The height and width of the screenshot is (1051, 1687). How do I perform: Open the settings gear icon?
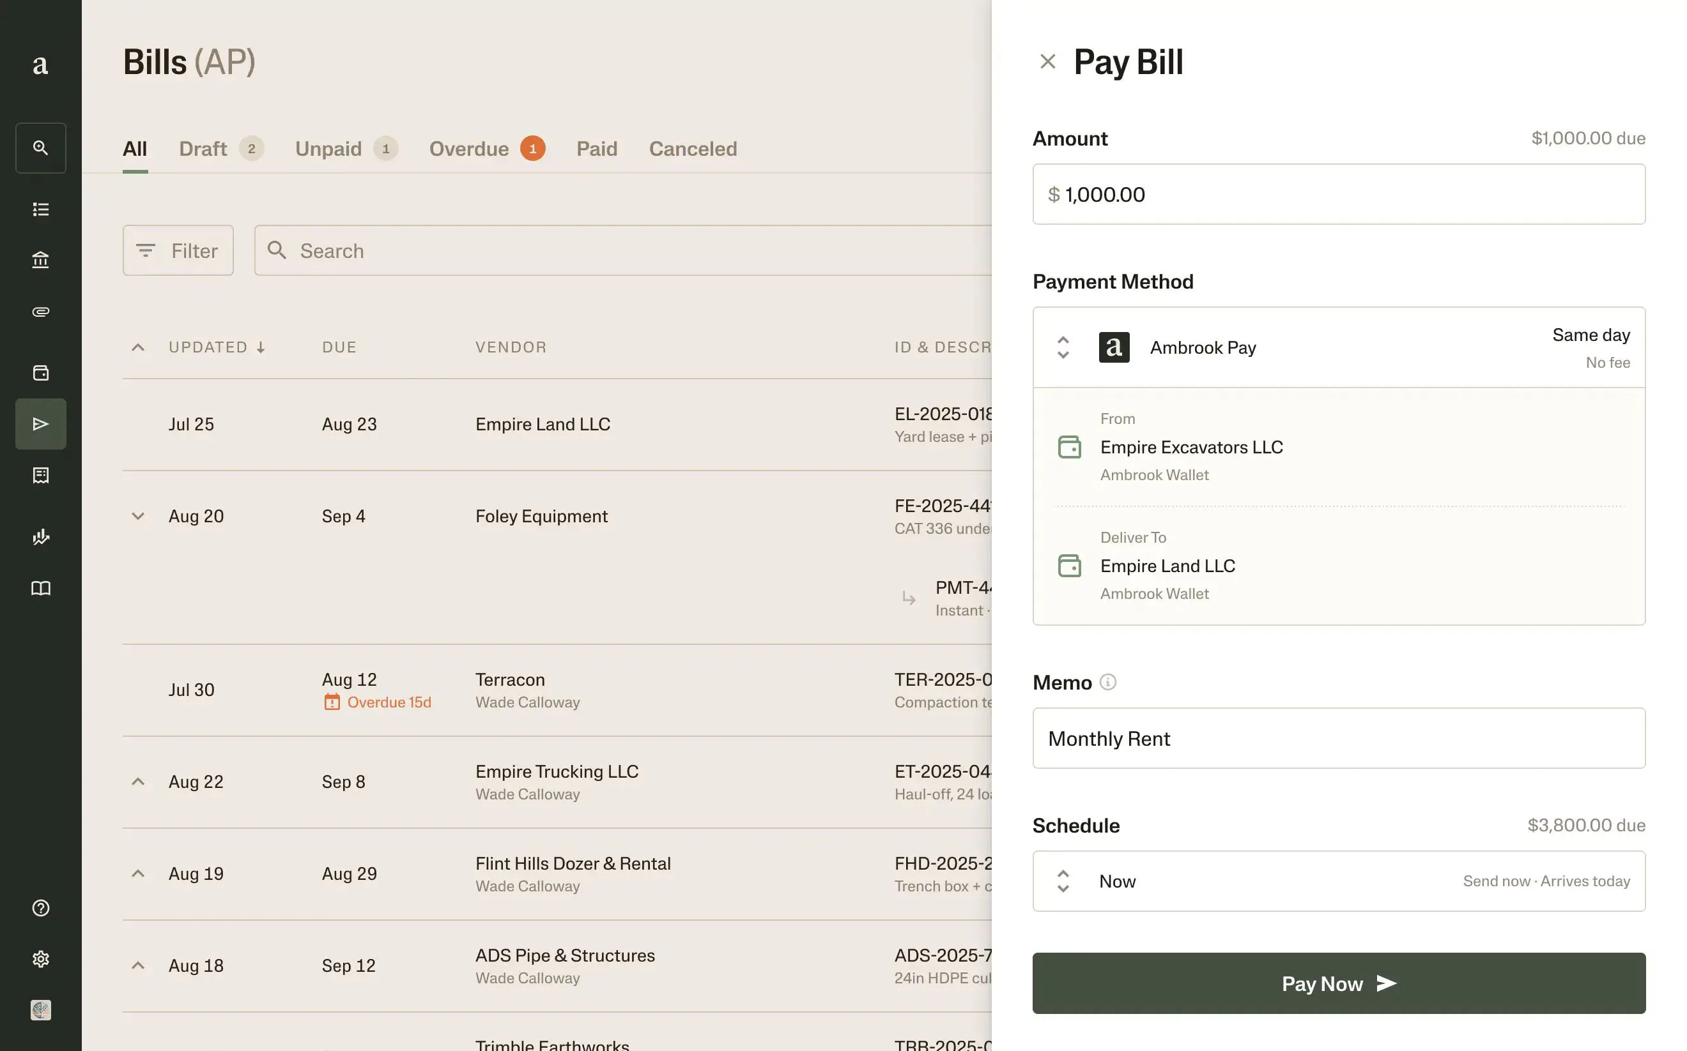(41, 959)
